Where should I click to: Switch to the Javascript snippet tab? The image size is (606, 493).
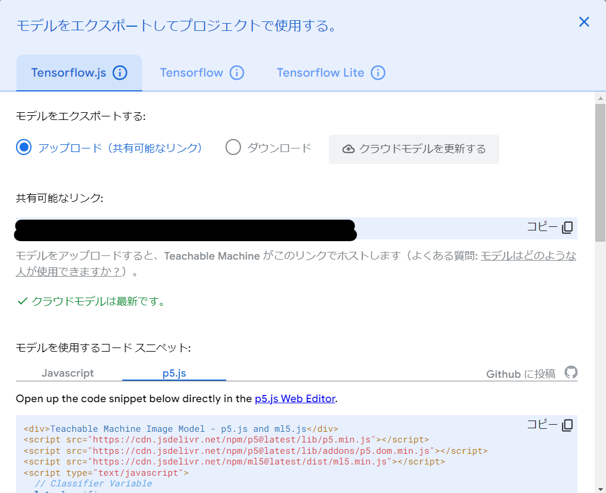(x=68, y=373)
